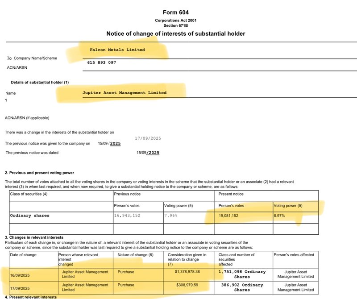Screen dimensions: 357x299
Task: Click the Form 604 title
Action: [175, 12]
